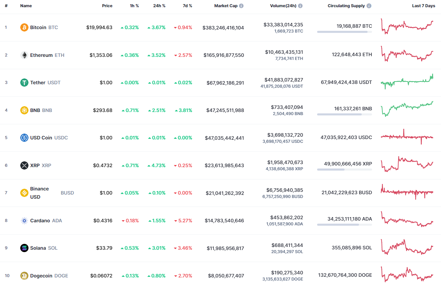Click the BNB coin icon

[24, 110]
